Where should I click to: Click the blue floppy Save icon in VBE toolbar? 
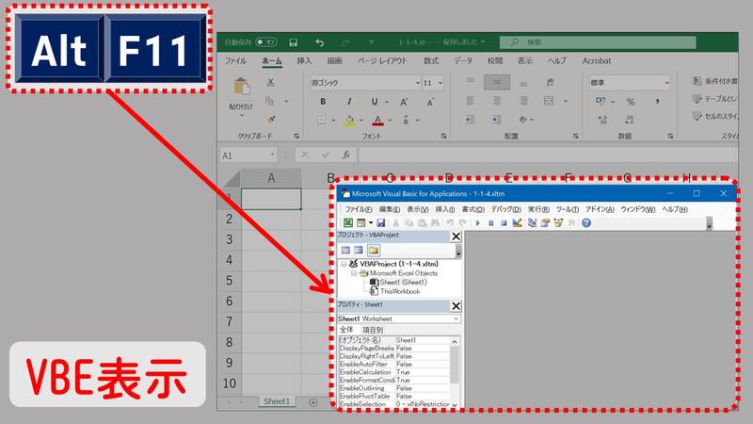(381, 222)
